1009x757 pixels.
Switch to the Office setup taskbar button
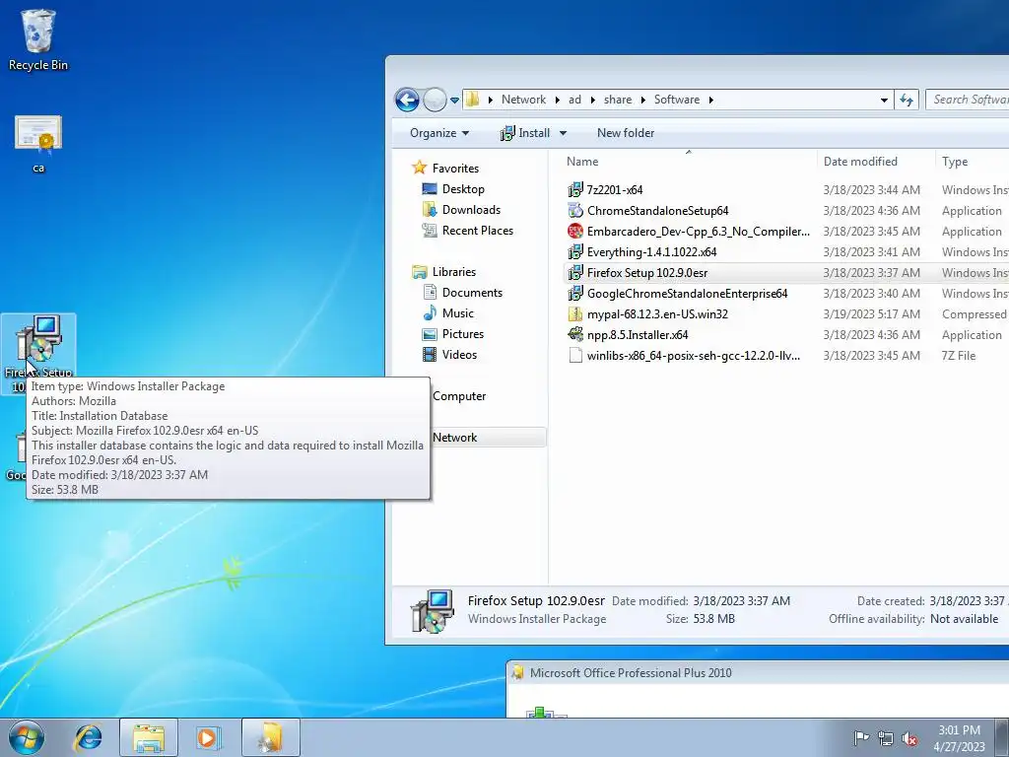pos(271,737)
